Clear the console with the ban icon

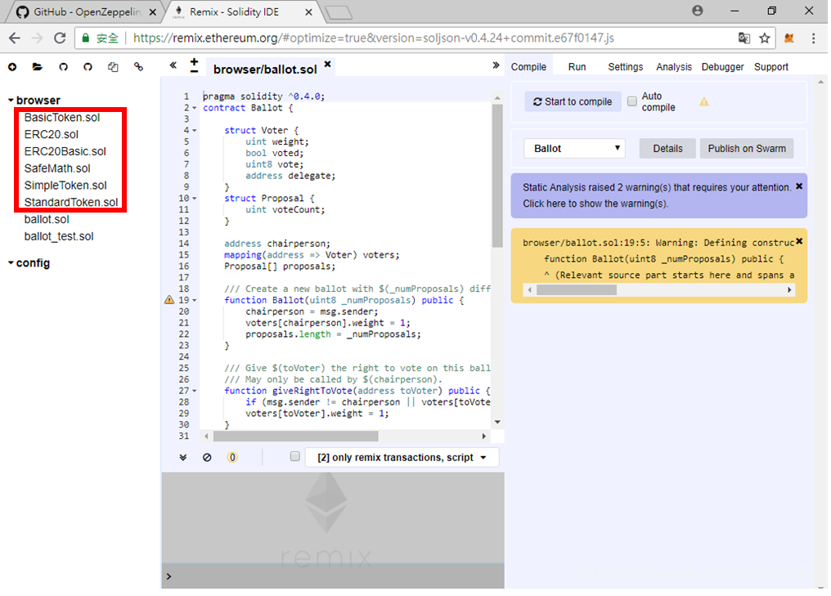tap(207, 457)
